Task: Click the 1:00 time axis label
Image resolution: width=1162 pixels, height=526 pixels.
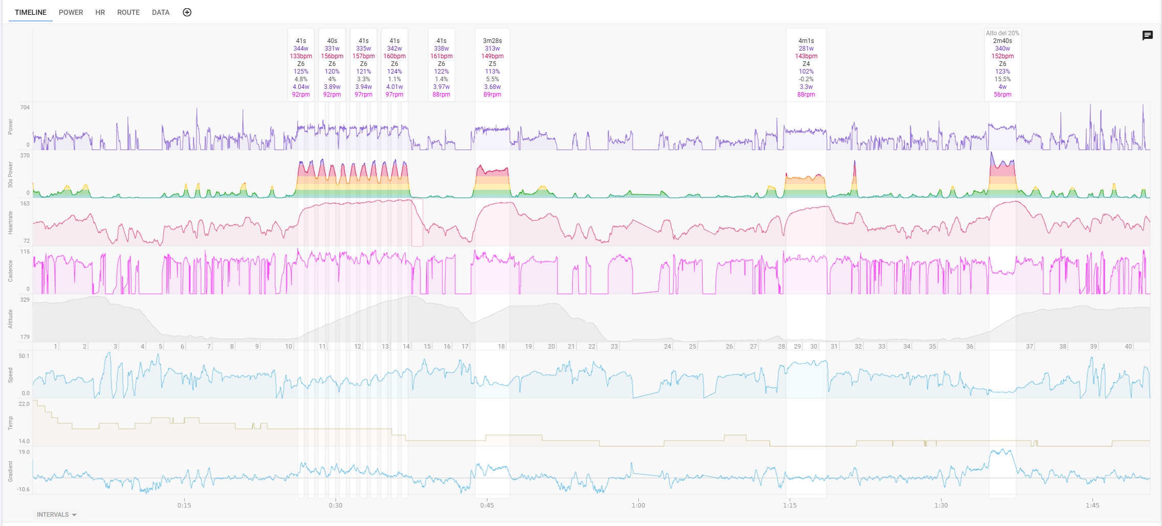Action: [x=638, y=505]
